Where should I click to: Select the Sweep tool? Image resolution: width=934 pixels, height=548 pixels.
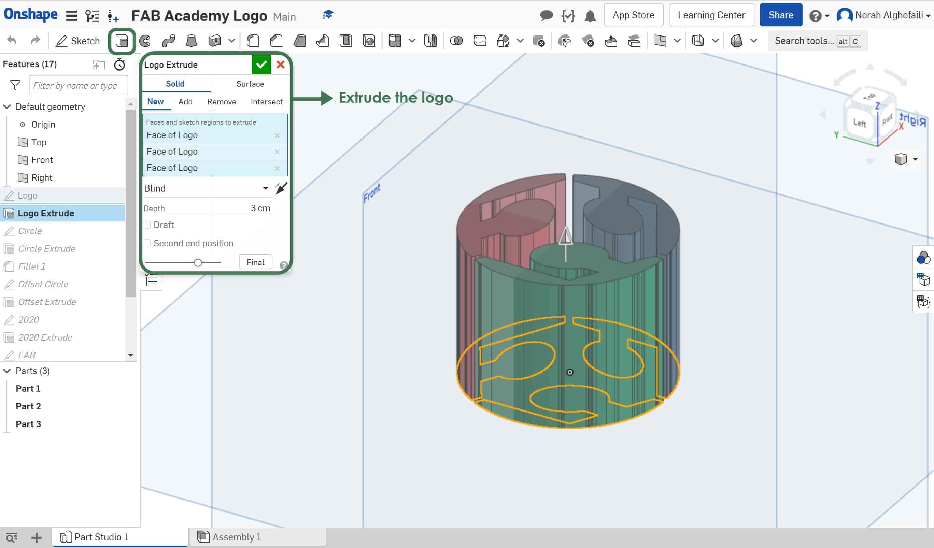click(x=168, y=41)
